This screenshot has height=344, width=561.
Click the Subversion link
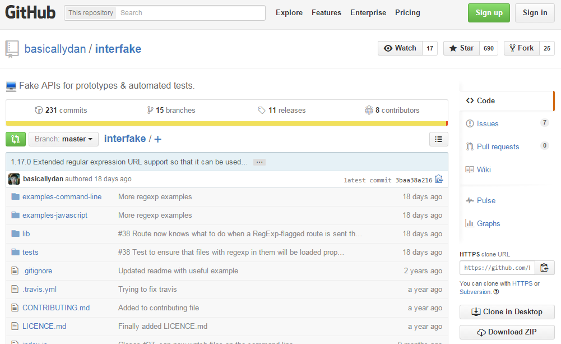(475, 292)
